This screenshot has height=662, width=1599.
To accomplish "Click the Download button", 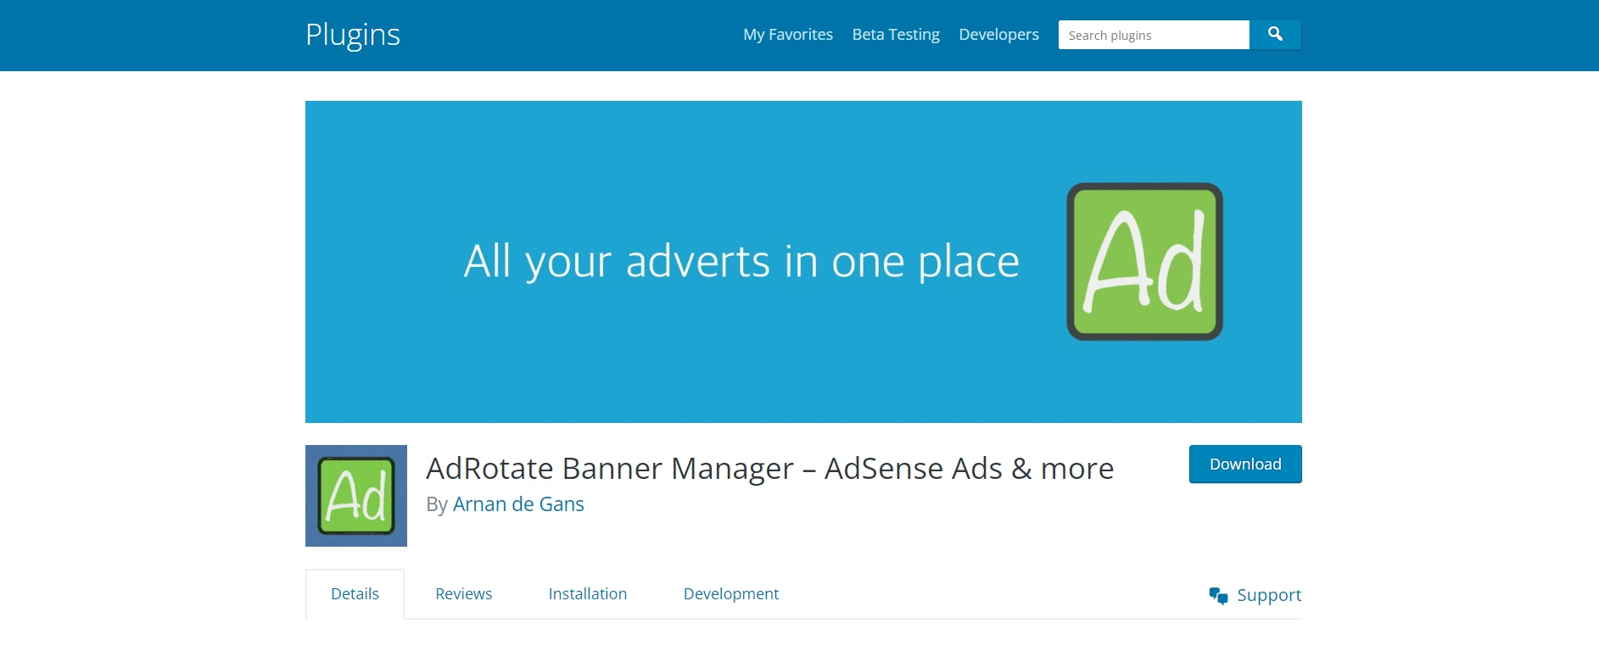I will pos(1245,465).
